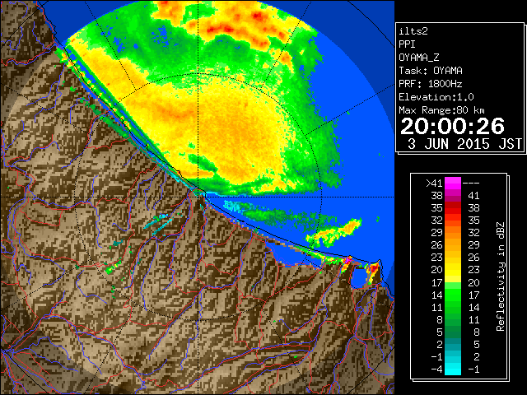
Task: Pick the cyan -4 to -1 dBZ legend band
Action: point(453,369)
